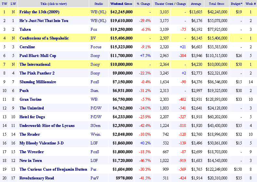
Task: Open Slumdog Millionaire movie page
Action: point(38,82)
